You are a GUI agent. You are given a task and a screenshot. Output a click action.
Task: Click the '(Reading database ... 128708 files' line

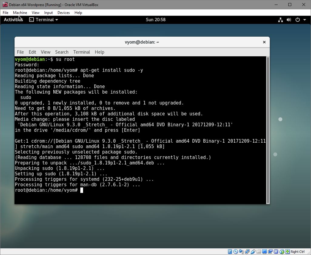coord(113,157)
